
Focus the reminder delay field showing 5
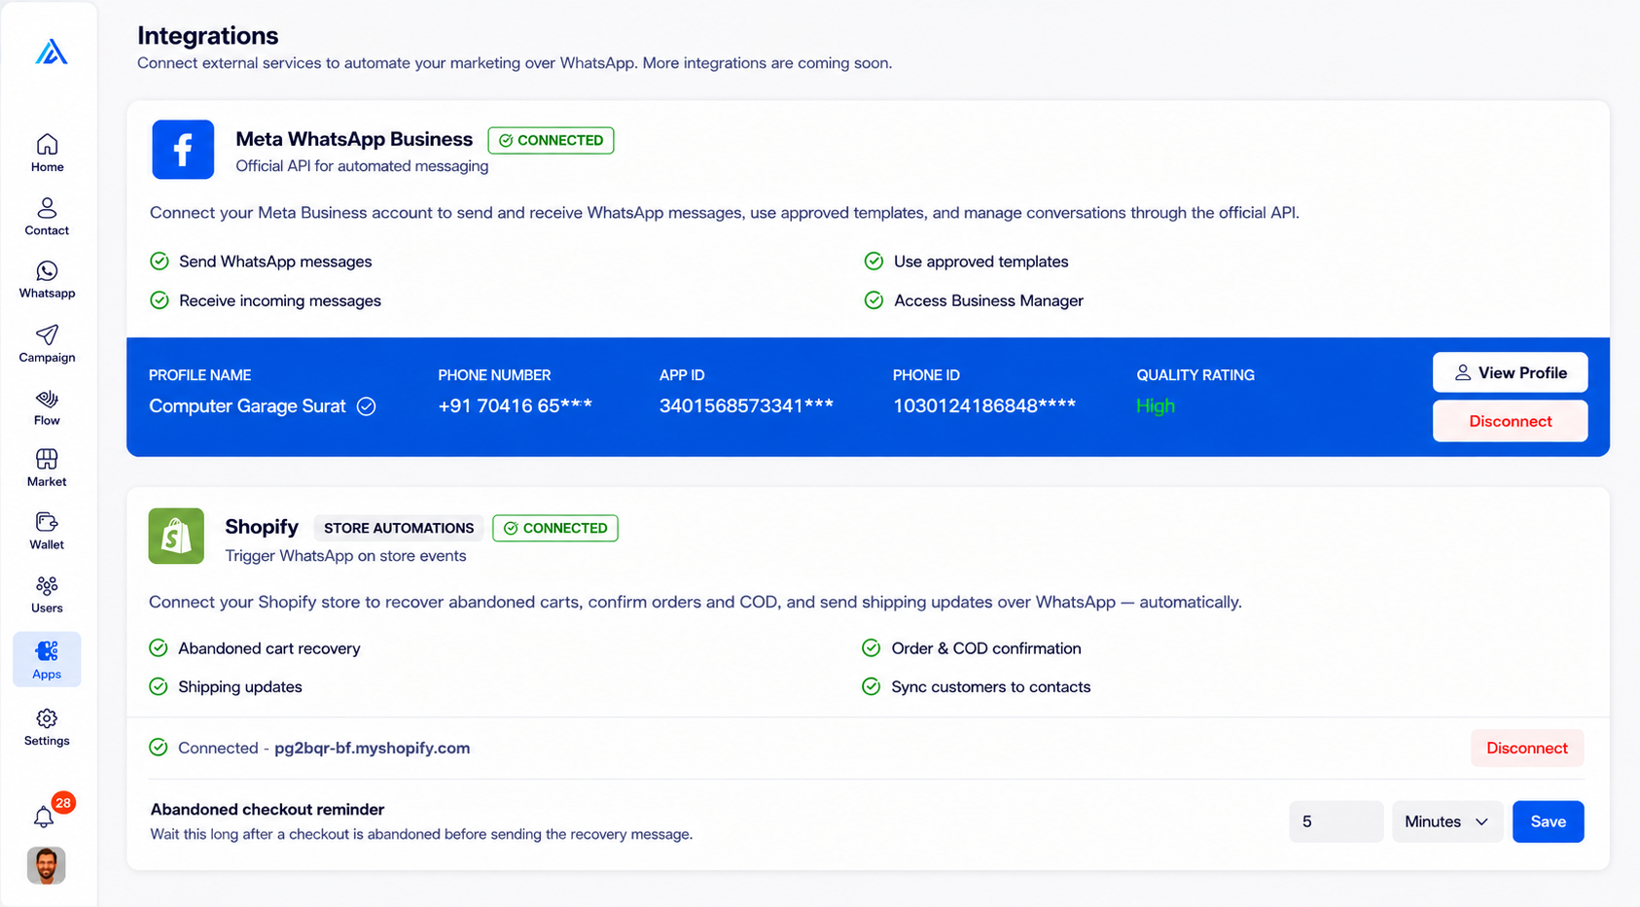[x=1337, y=821]
